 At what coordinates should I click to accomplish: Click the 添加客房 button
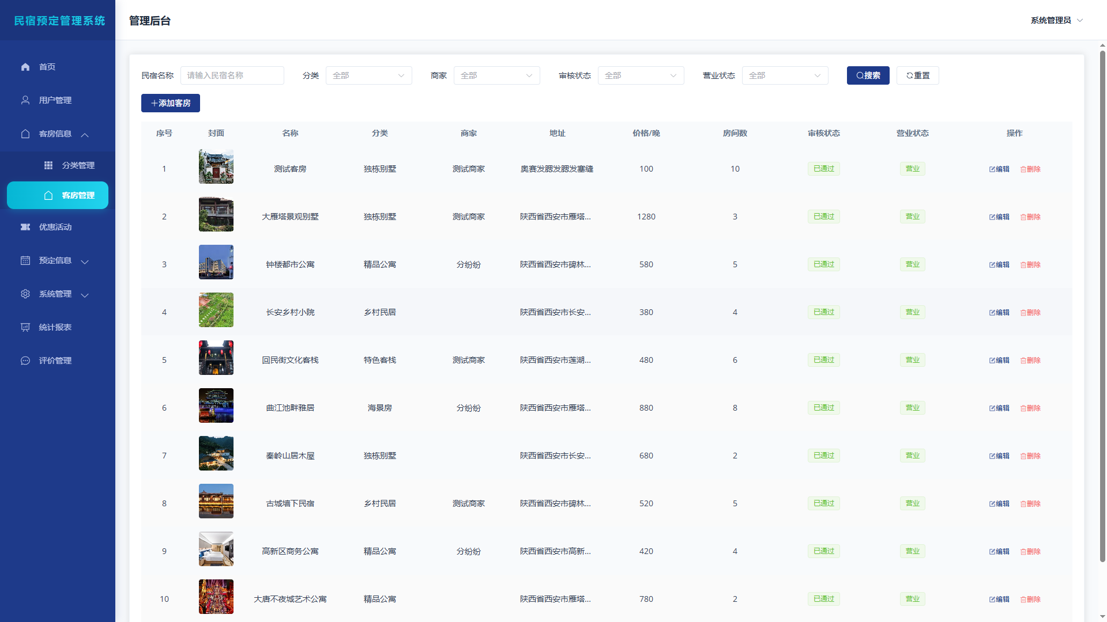[171, 103]
